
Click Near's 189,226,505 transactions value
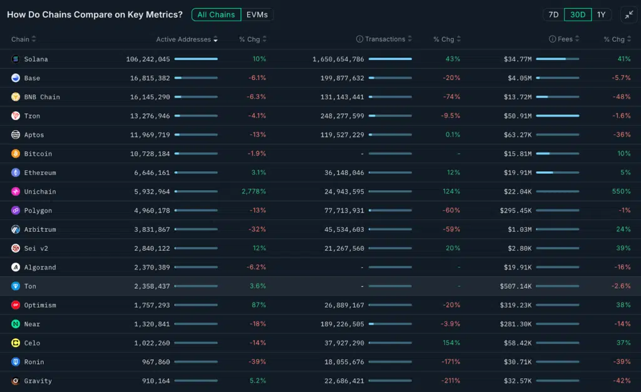pyautogui.click(x=342, y=324)
